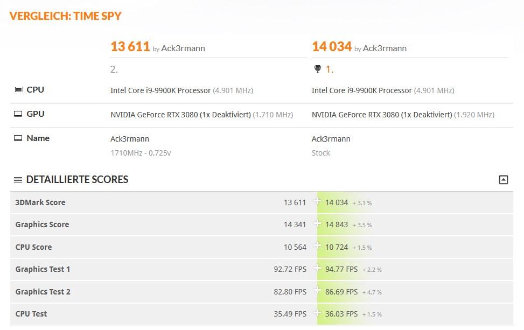524x330 pixels.
Task: Click the plus icon in 3DMark Score row
Action: click(317, 201)
